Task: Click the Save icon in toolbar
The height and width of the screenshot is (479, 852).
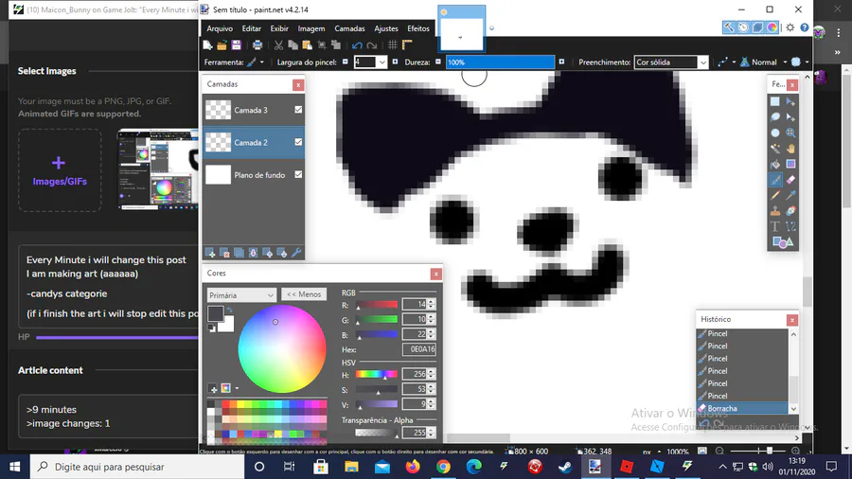Action: pos(237,45)
